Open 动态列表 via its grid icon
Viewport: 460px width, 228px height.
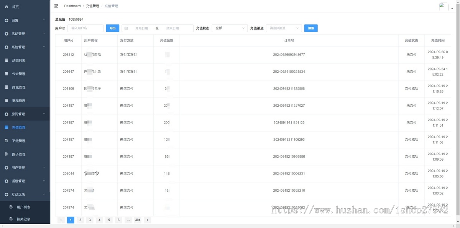7,60
